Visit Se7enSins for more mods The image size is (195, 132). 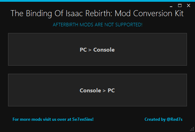pos(53,119)
